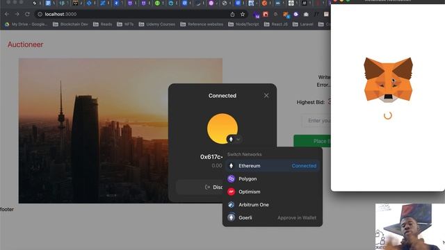The image size is (445, 250).
Task: Click the green Place bid button
Action: (x=312, y=141)
